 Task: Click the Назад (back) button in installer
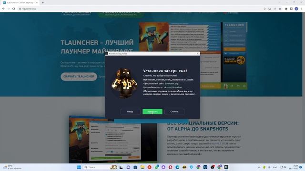[x=130, y=112]
